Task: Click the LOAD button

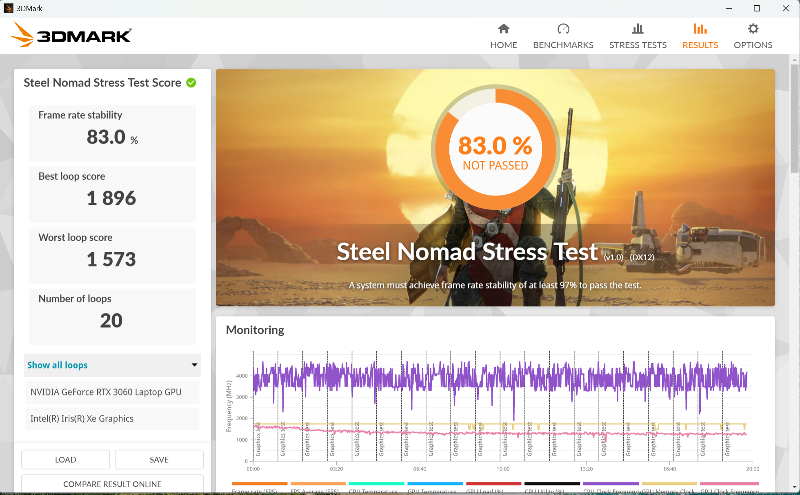Action: click(65, 459)
